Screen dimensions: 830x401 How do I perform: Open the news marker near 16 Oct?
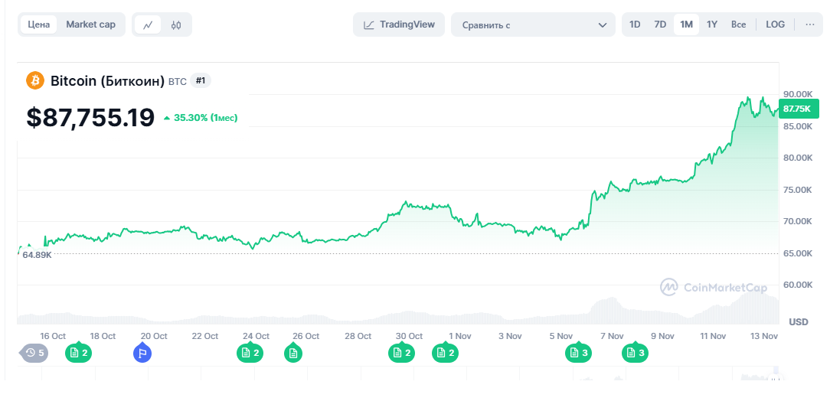pyautogui.click(x=78, y=353)
